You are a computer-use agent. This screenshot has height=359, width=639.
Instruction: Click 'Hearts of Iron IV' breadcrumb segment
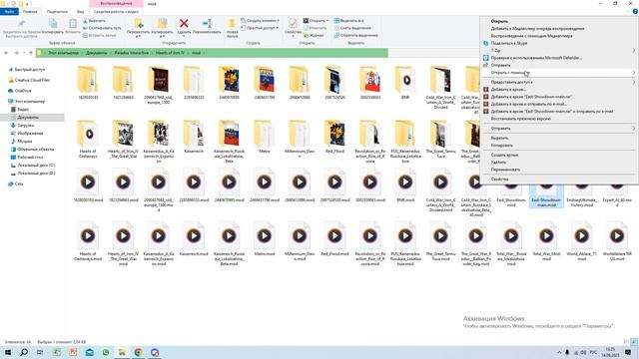[170, 53]
